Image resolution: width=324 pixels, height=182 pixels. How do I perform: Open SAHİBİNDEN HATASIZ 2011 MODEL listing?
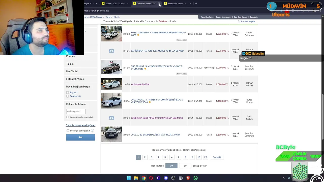pos(157,51)
